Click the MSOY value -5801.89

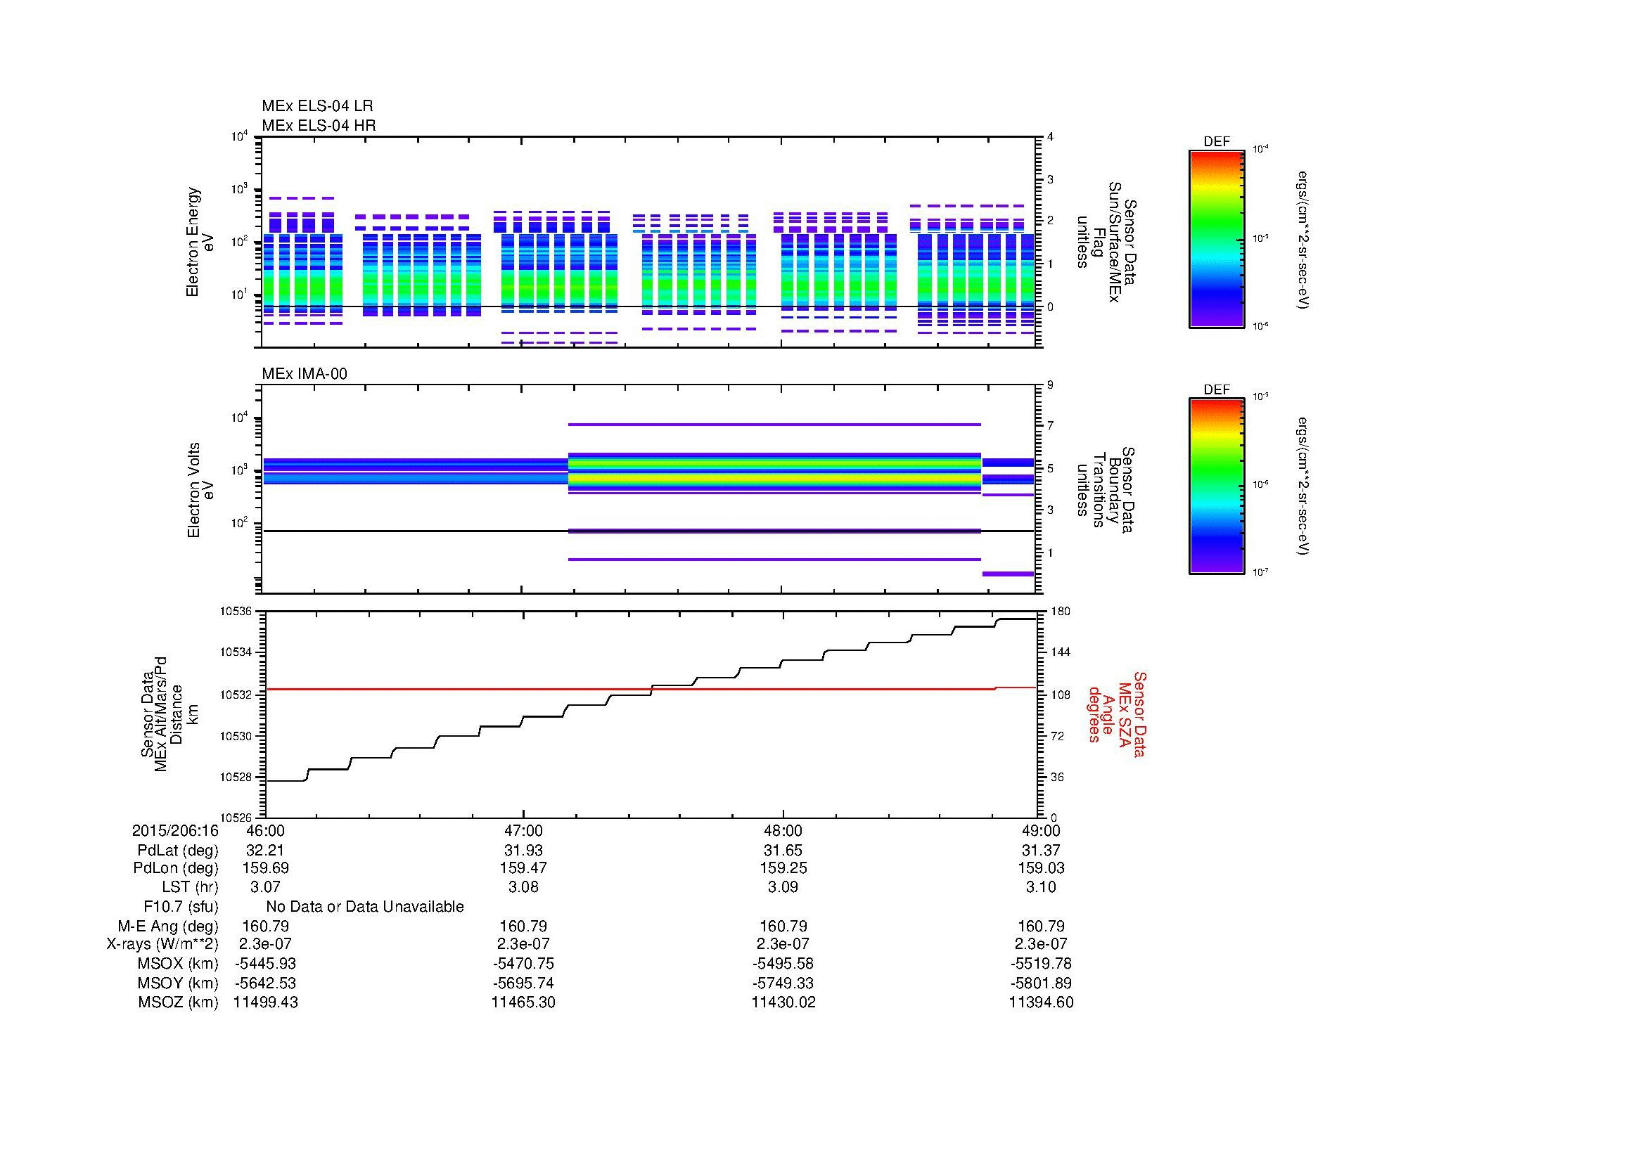tap(1041, 983)
